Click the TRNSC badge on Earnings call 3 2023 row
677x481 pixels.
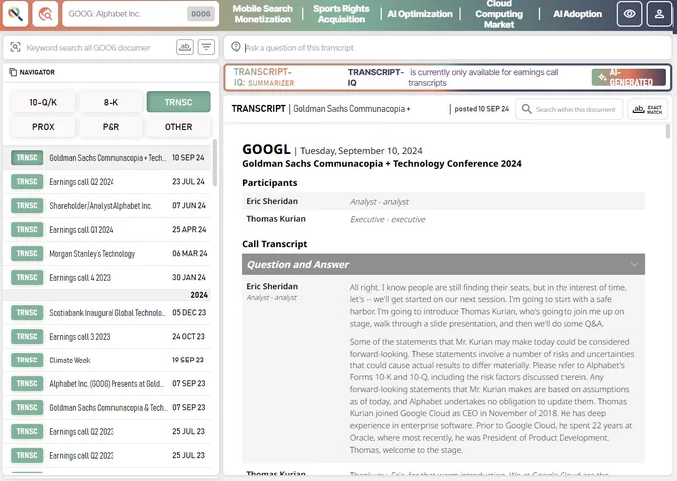click(27, 336)
